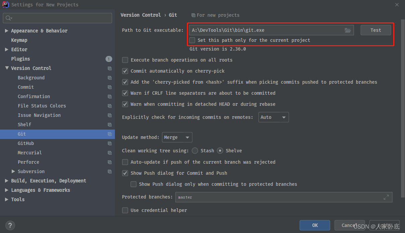This screenshot has width=405, height=233.
Task: Select Commit settings item
Action: coord(26,87)
